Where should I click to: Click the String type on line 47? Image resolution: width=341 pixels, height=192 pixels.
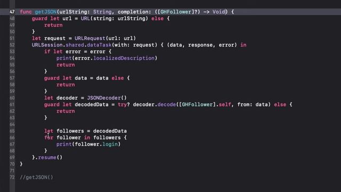[x=102, y=12]
